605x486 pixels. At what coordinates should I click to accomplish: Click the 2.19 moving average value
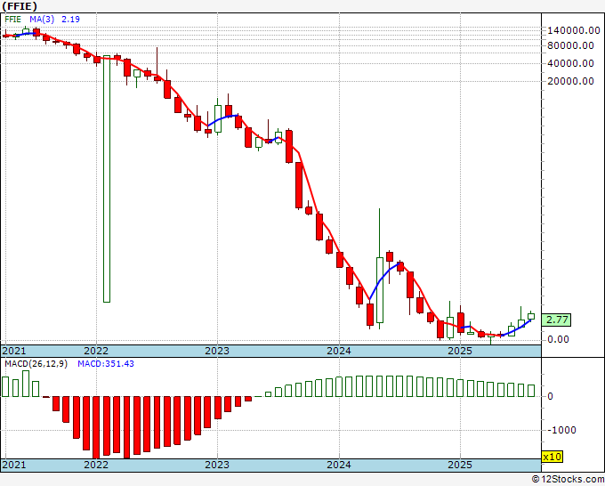70,20
